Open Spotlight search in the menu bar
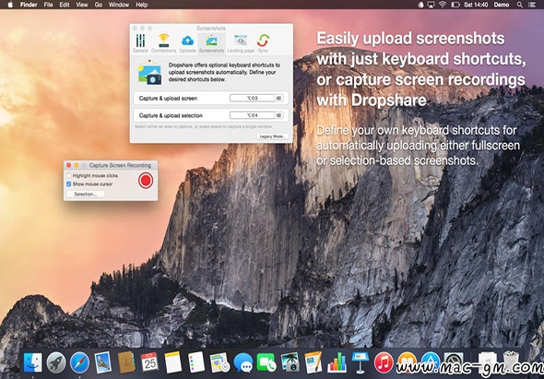Image resolution: width=544 pixels, height=379 pixels. (x=519, y=5)
